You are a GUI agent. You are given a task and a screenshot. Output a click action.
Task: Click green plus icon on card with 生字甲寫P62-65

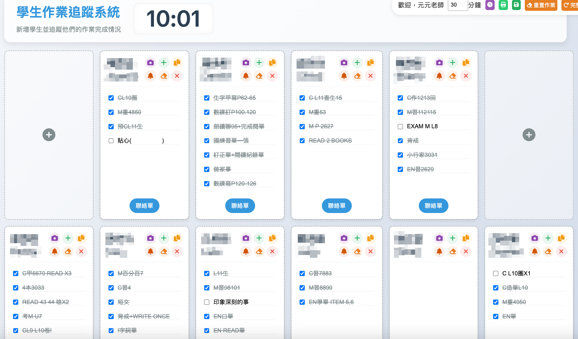259,63
